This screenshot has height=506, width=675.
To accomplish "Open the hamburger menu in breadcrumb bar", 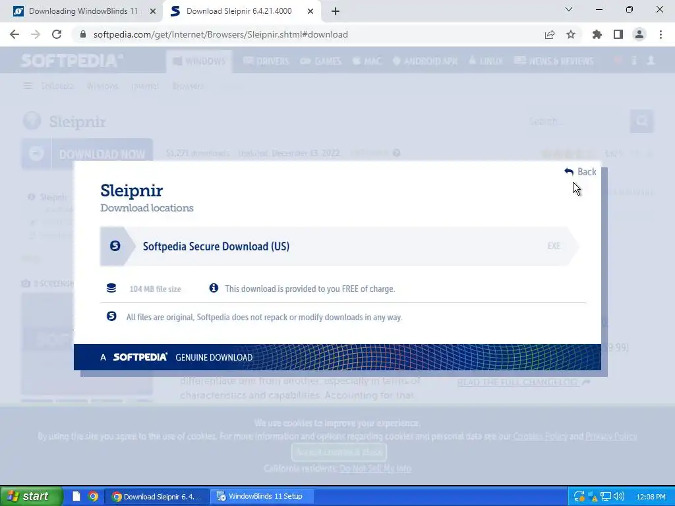I will point(28,86).
